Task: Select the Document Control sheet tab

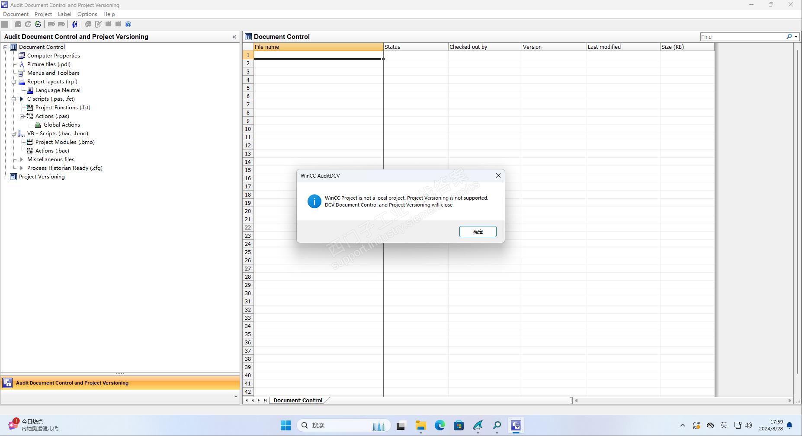Action: (298, 400)
